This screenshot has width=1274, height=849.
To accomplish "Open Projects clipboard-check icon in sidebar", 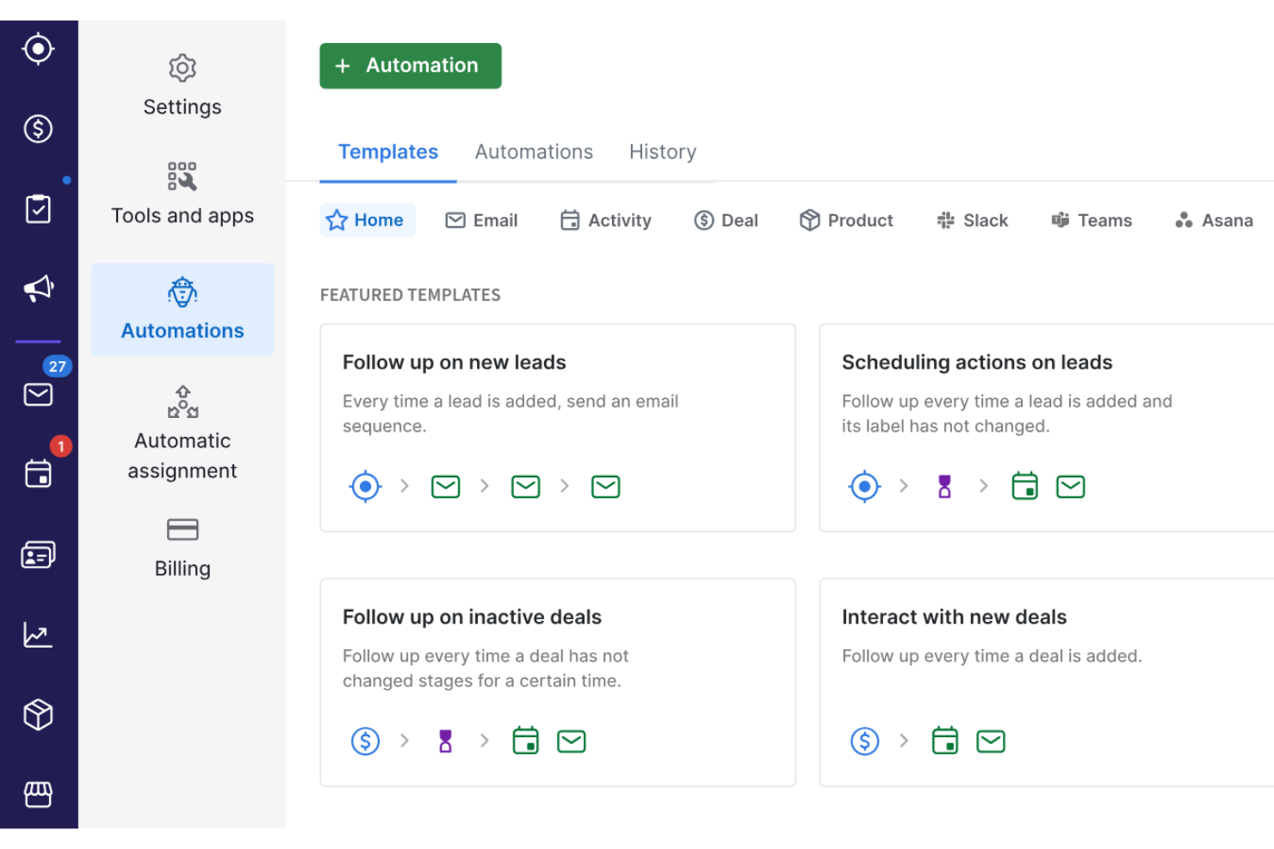I will 38,209.
